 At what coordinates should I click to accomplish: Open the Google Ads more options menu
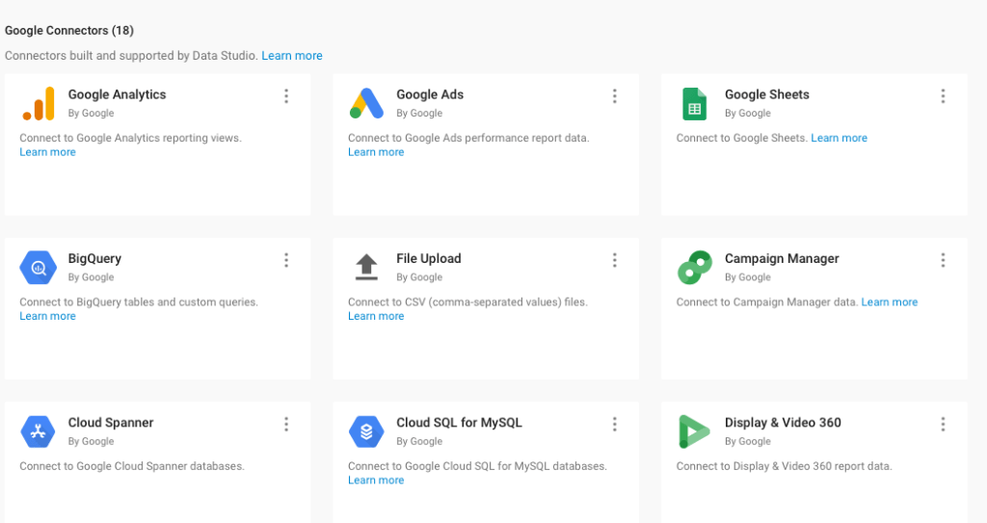(x=615, y=96)
